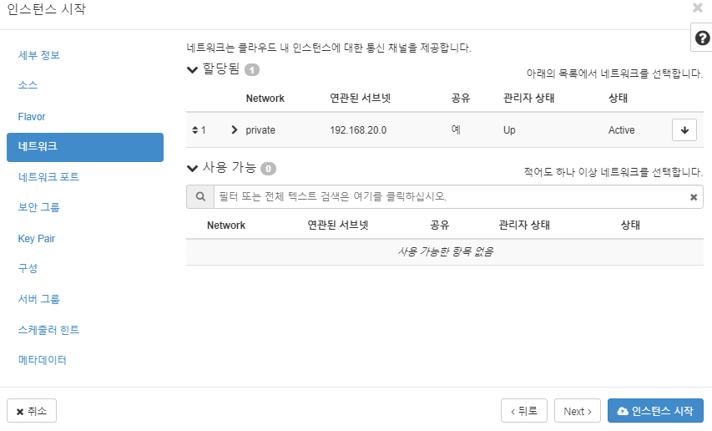Expand private network row details
Image resolution: width=712 pixels, height=431 pixels.
pos(235,130)
